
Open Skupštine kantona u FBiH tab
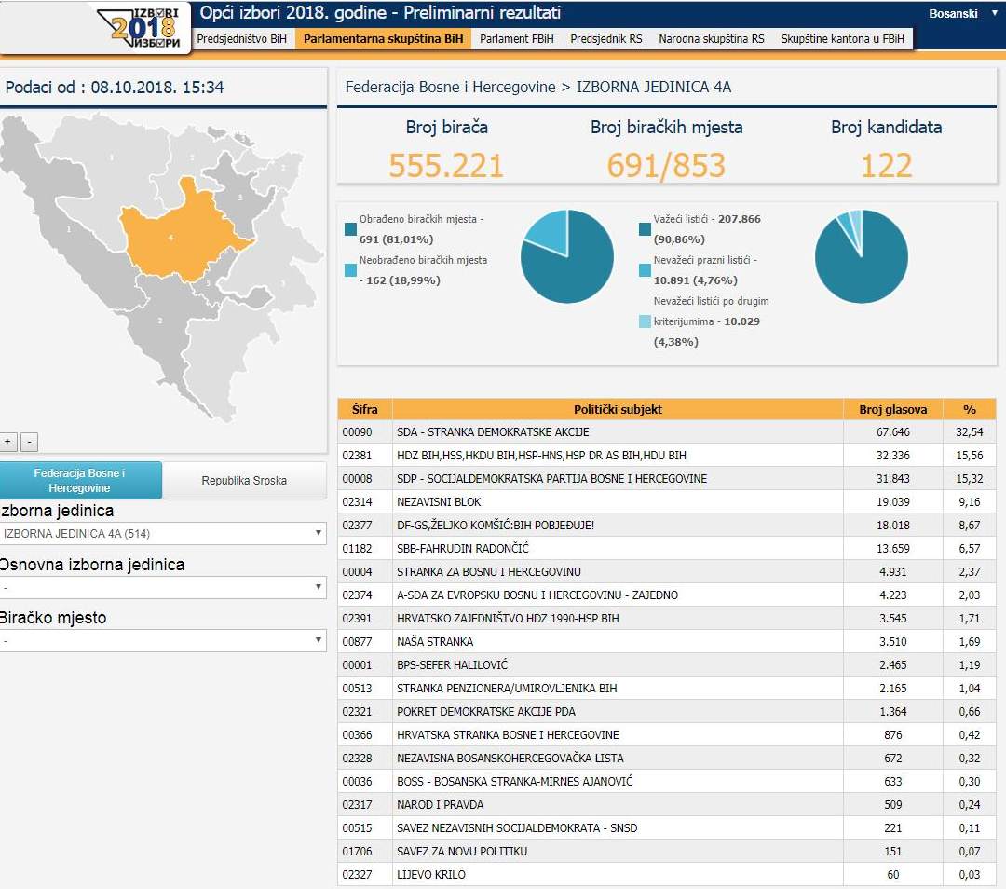tap(842, 39)
